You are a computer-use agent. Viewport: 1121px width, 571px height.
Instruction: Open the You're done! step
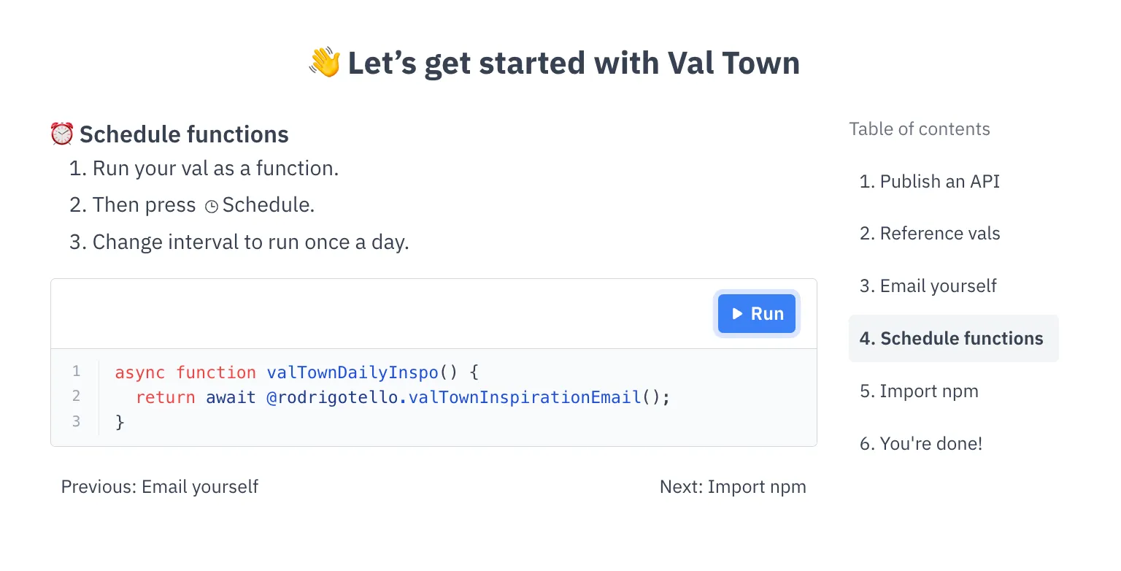[x=921, y=444]
